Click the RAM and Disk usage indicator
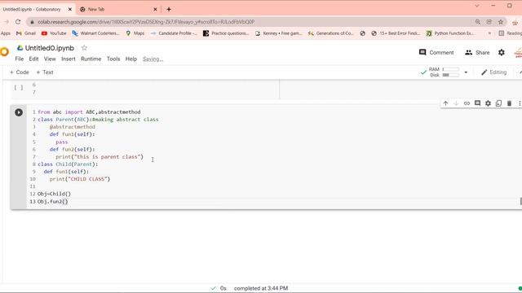This screenshot has height=293, width=522. click(x=444, y=72)
